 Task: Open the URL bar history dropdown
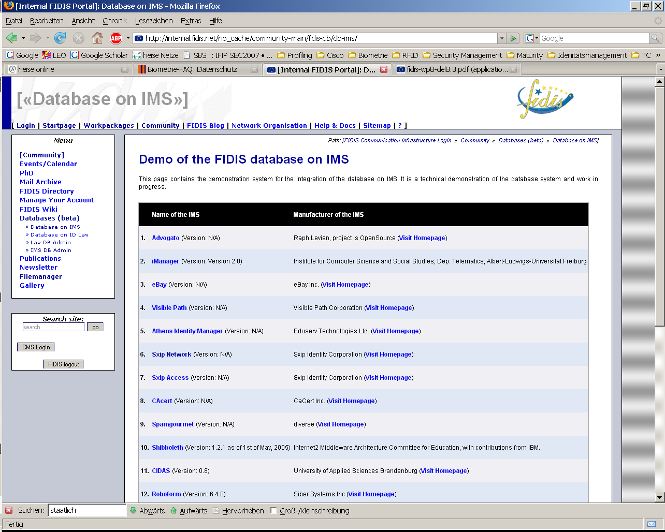501,38
